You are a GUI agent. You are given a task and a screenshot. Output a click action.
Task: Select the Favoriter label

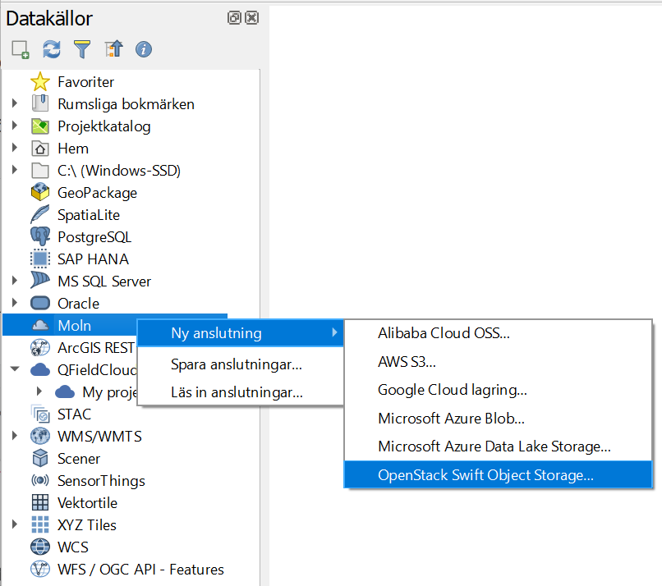tap(85, 82)
